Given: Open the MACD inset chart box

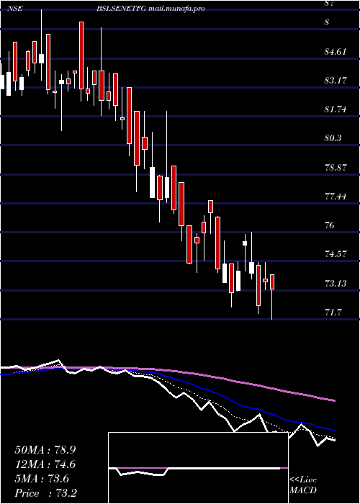Looking at the screenshot, I should click(x=198, y=468).
